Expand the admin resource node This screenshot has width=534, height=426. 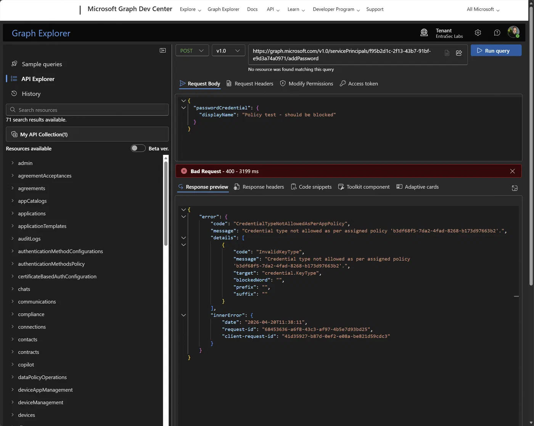13,163
